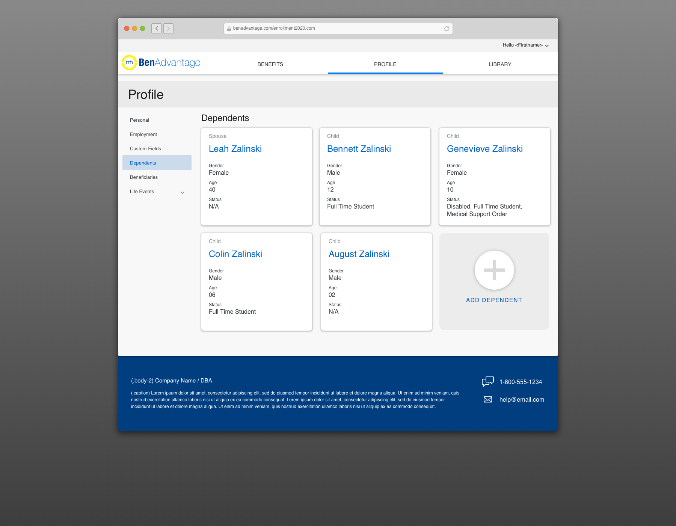
Task: Click the browser back arrow button
Action: pyautogui.click(x=157, y=28)
